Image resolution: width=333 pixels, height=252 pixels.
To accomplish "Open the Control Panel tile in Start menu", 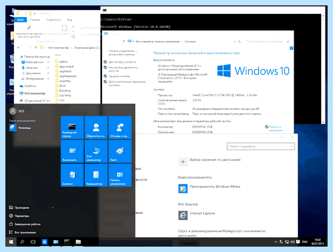I will (x=120, y=175).
